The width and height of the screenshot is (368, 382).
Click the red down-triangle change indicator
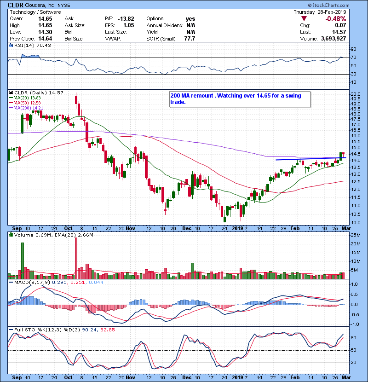click(x=304, y=18)
